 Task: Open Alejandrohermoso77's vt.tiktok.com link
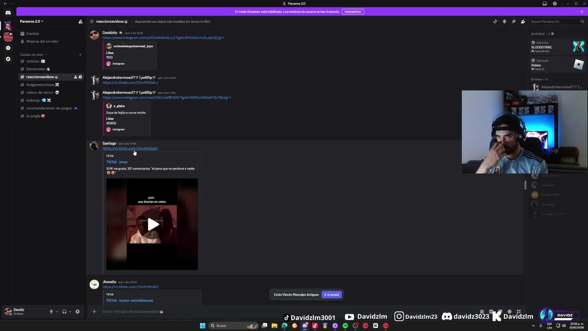pos(130,83)
